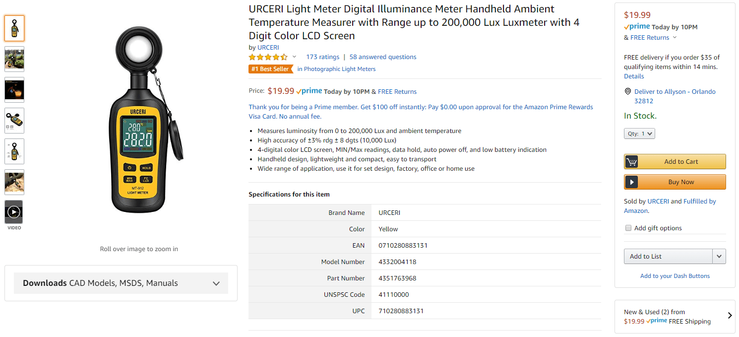Open the star ratings breakdown chevron
Viewport: 739px width, 337px height.
click(x=294, y=57)
